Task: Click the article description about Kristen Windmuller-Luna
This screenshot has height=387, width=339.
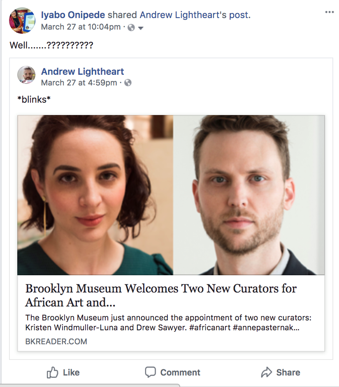Action: click(x=168, y=322)
